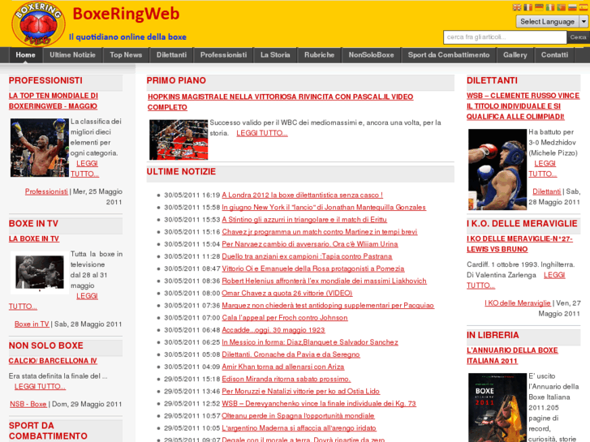Viewport: 590px width, 442px height.
Task: Open 'Accadde...oggi. 30 maggio 1923' news
Action: pos(273,330)
